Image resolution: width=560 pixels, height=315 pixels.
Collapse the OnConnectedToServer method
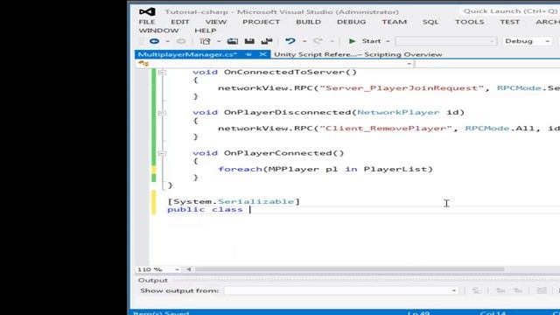(x=162, y=73)
